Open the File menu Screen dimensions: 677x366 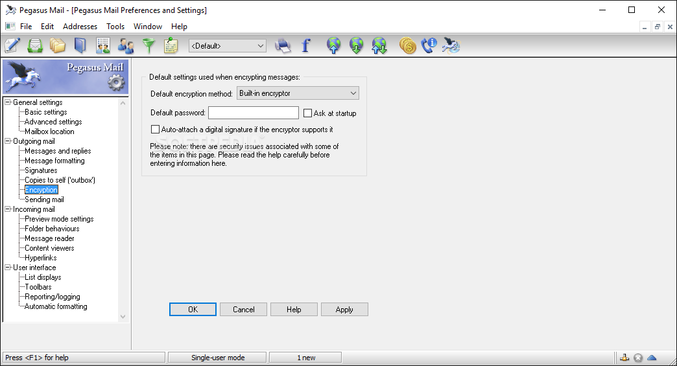pos(26,27)
